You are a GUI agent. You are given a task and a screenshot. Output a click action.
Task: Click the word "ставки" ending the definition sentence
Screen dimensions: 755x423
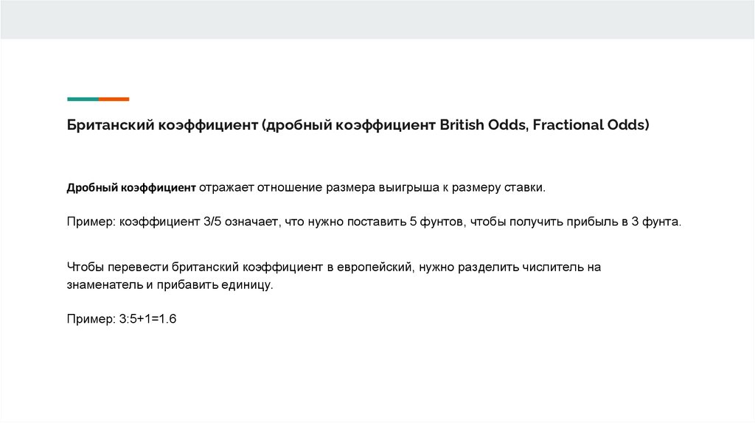pos(526,188)
